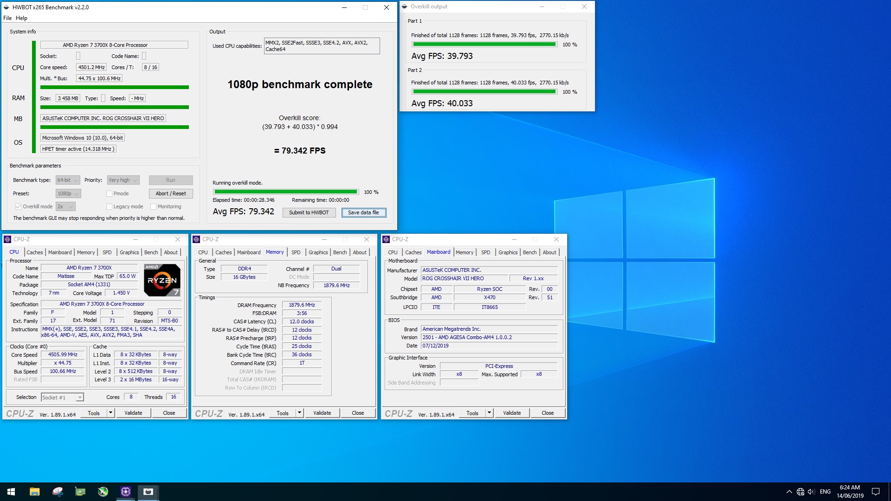Click the ENG language indicator

pos(825,492)
